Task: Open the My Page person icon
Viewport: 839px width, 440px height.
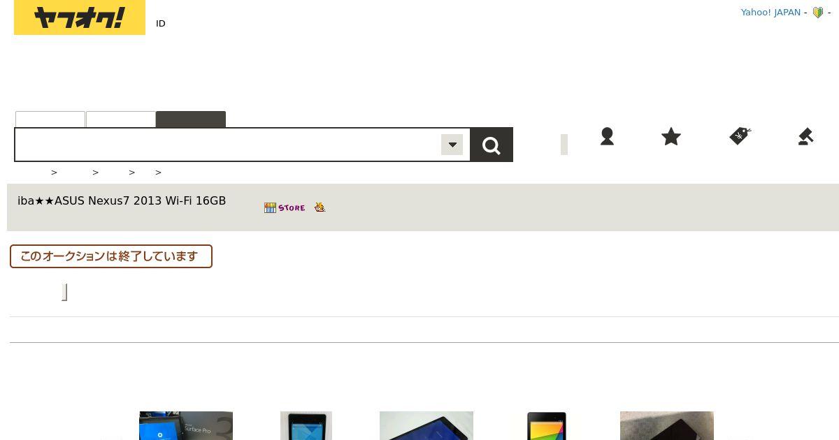Action: 607,136
